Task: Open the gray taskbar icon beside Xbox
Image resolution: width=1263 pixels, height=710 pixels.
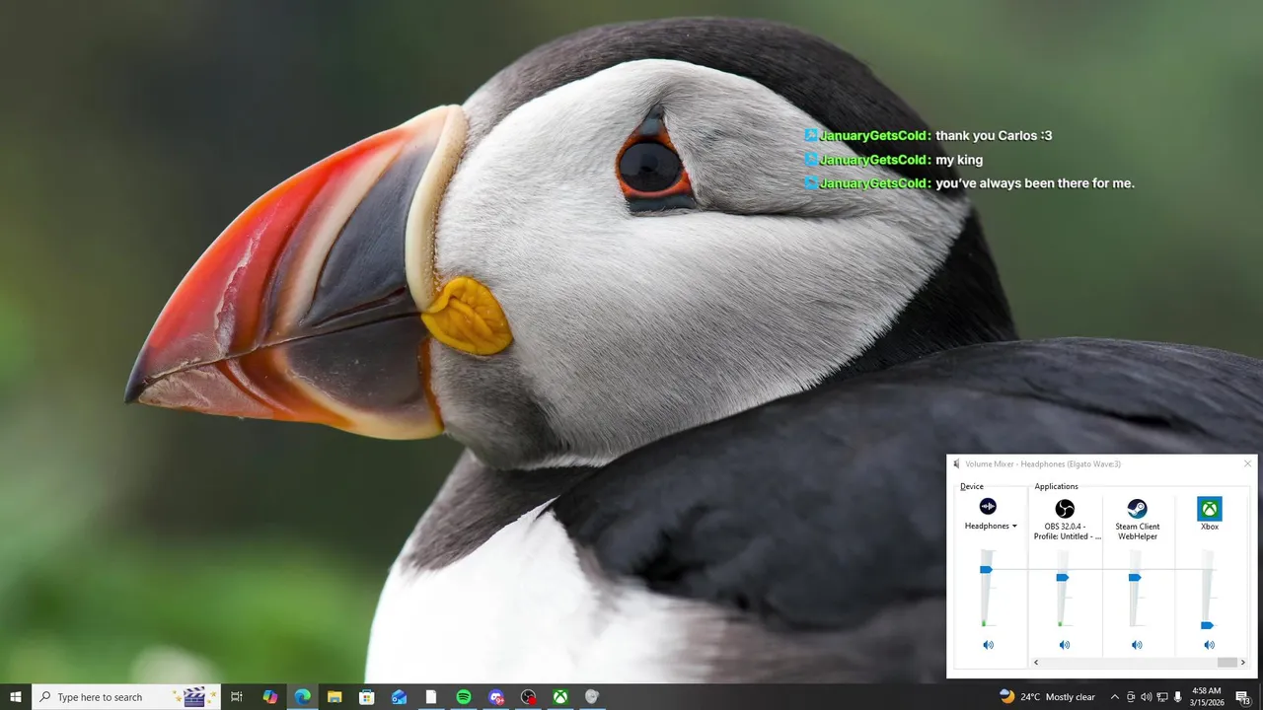Action: [x=592, y=697]
